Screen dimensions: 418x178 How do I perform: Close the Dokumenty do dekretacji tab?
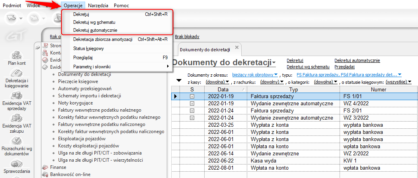pyautogui.click(x=236, y=48)
